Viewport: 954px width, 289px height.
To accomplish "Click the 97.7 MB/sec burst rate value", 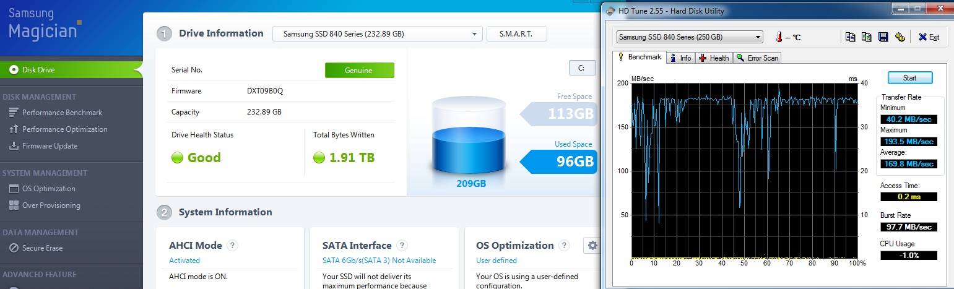I will pyautogui.click(x=909, y=227).
